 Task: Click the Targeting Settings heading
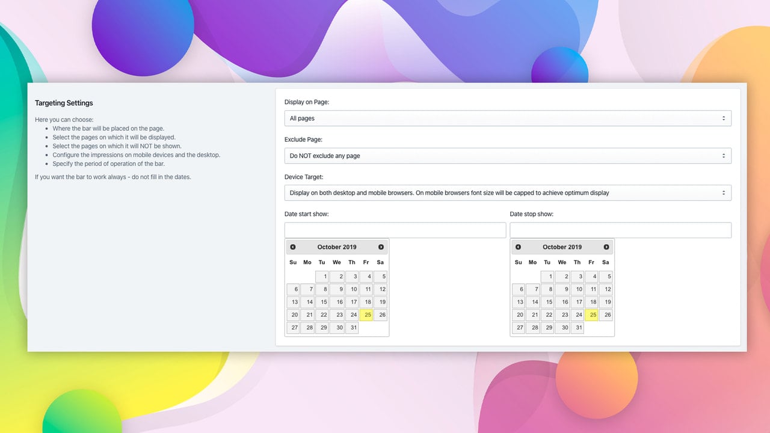pos(64,103)
